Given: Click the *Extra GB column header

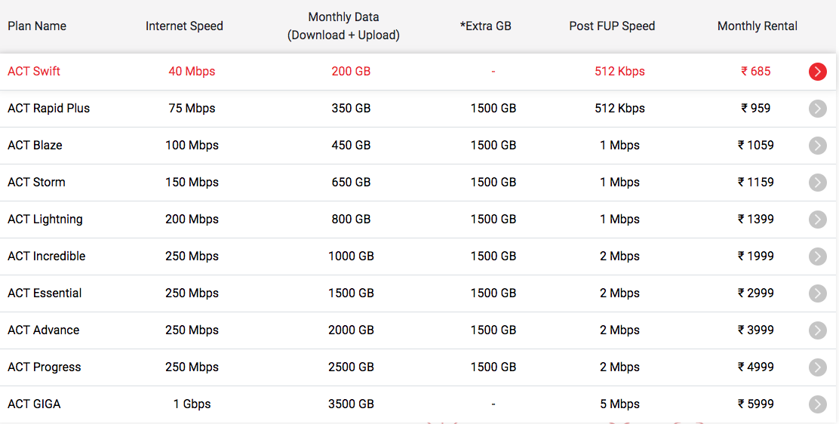Looking at the screenshot, I should [x=486, y=26].
